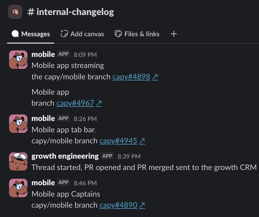Open the capy#4945 link
The image size is (259, 217).
click(x=118, y=141)
